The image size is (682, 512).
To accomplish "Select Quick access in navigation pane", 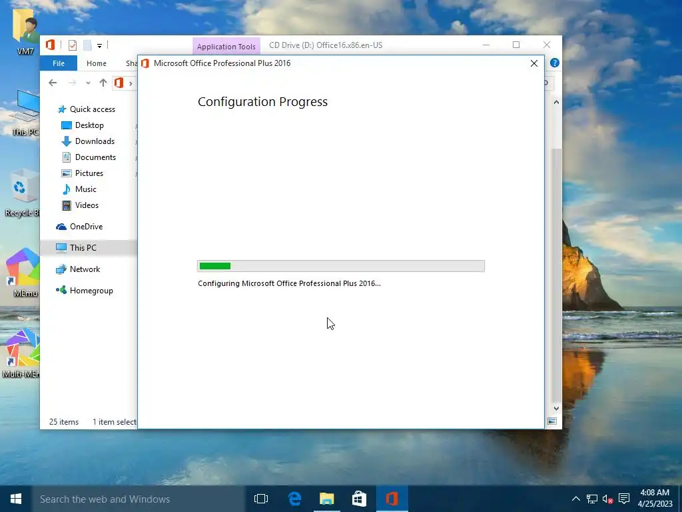I will pyautogui.click(x=87, y=109).
